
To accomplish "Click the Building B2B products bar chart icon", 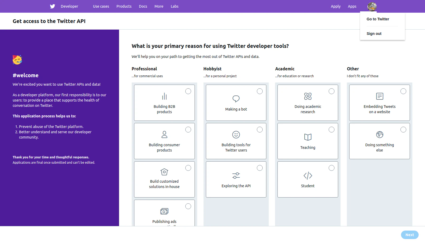I will tap(164, 96).
